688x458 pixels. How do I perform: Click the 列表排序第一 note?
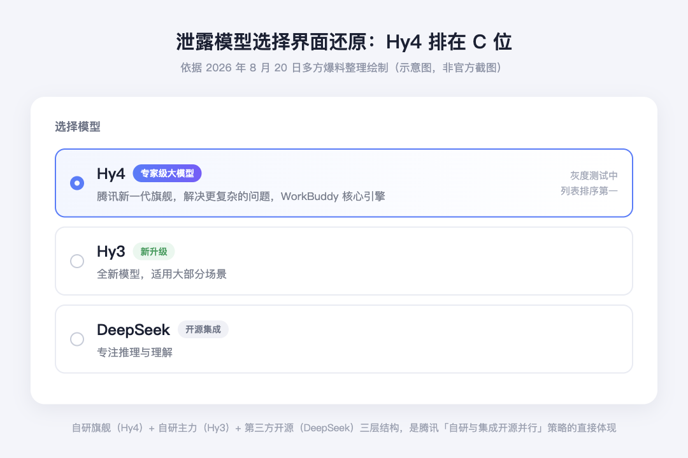pos(589,191)
